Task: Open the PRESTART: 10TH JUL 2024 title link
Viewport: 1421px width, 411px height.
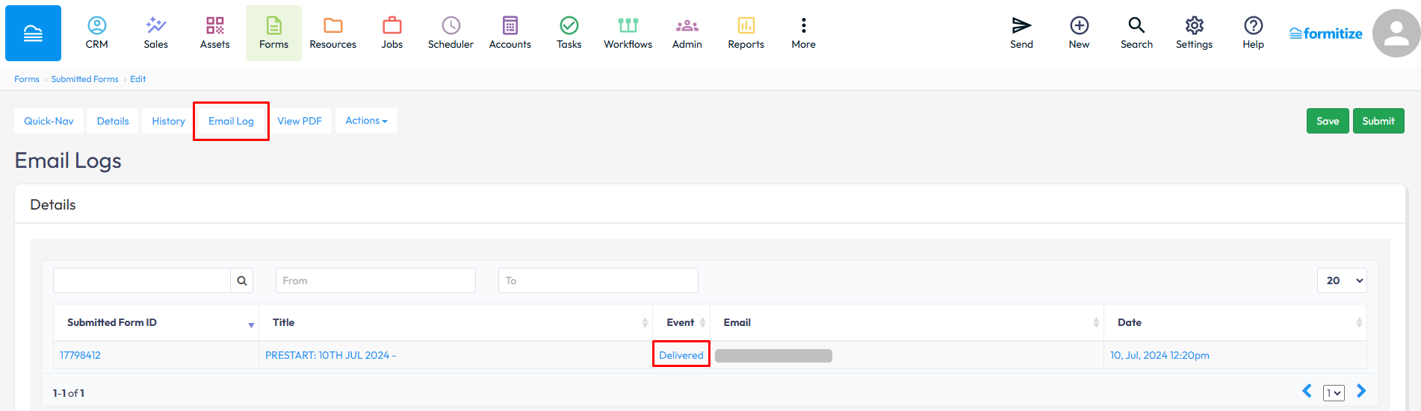Action: click(330, 355)
